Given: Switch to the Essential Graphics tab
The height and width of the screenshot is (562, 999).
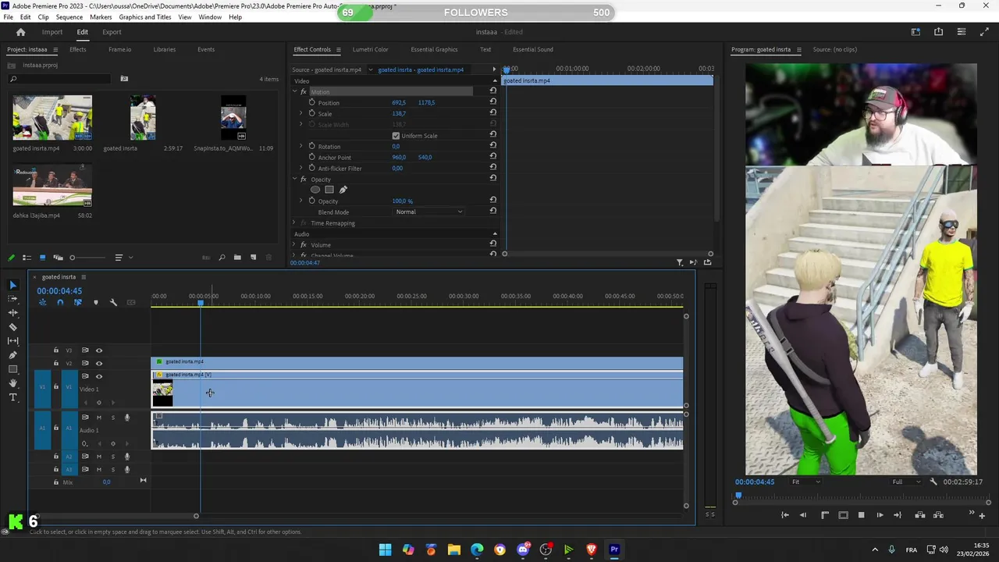Looking at the screenshot, I should pyautogui.click(x=434, y=49).
